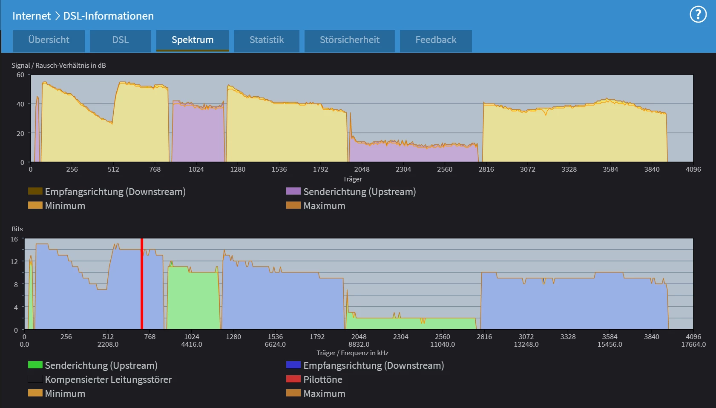Open the Störsicherheit tab
This screenshot has width=716, height=408.
pyautogui.click(x=350, y=41)
